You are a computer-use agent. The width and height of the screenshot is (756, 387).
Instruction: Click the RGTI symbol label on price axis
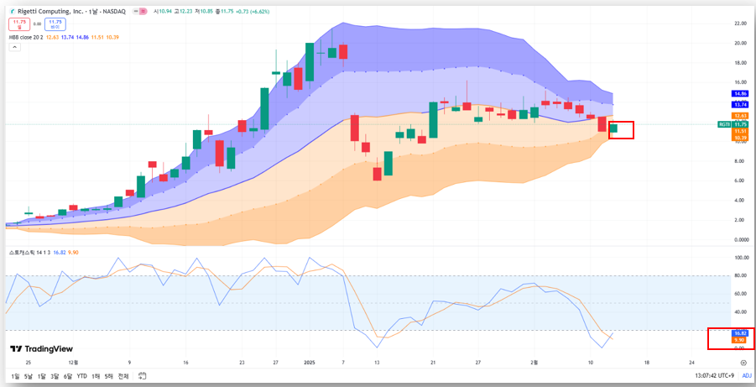coord(724,124)
